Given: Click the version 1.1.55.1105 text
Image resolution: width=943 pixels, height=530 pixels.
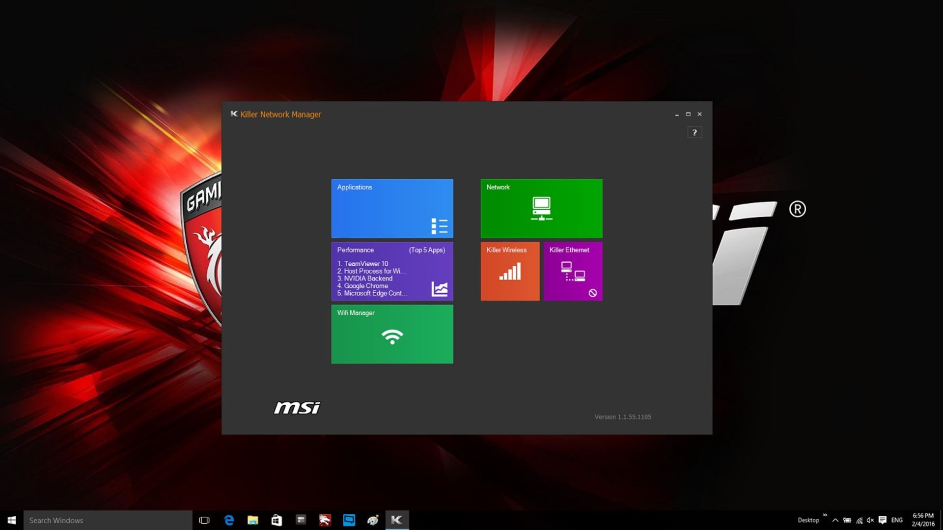Looking at the screenshot, I should (623, 417).
